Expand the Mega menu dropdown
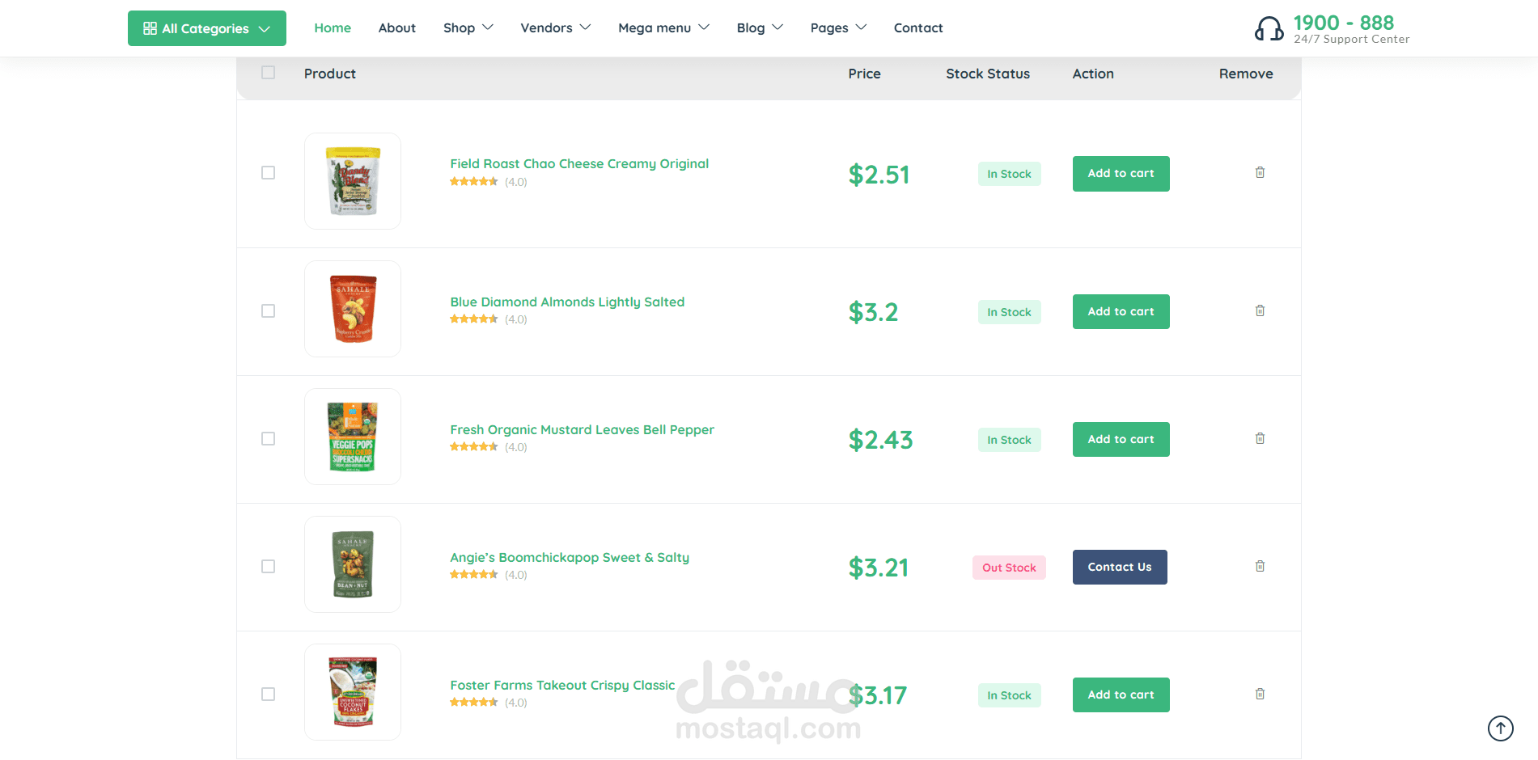This screenshot has height=760, width=1538. tap(663, 27)
